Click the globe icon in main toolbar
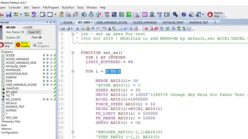 click(x=84, y=15)
